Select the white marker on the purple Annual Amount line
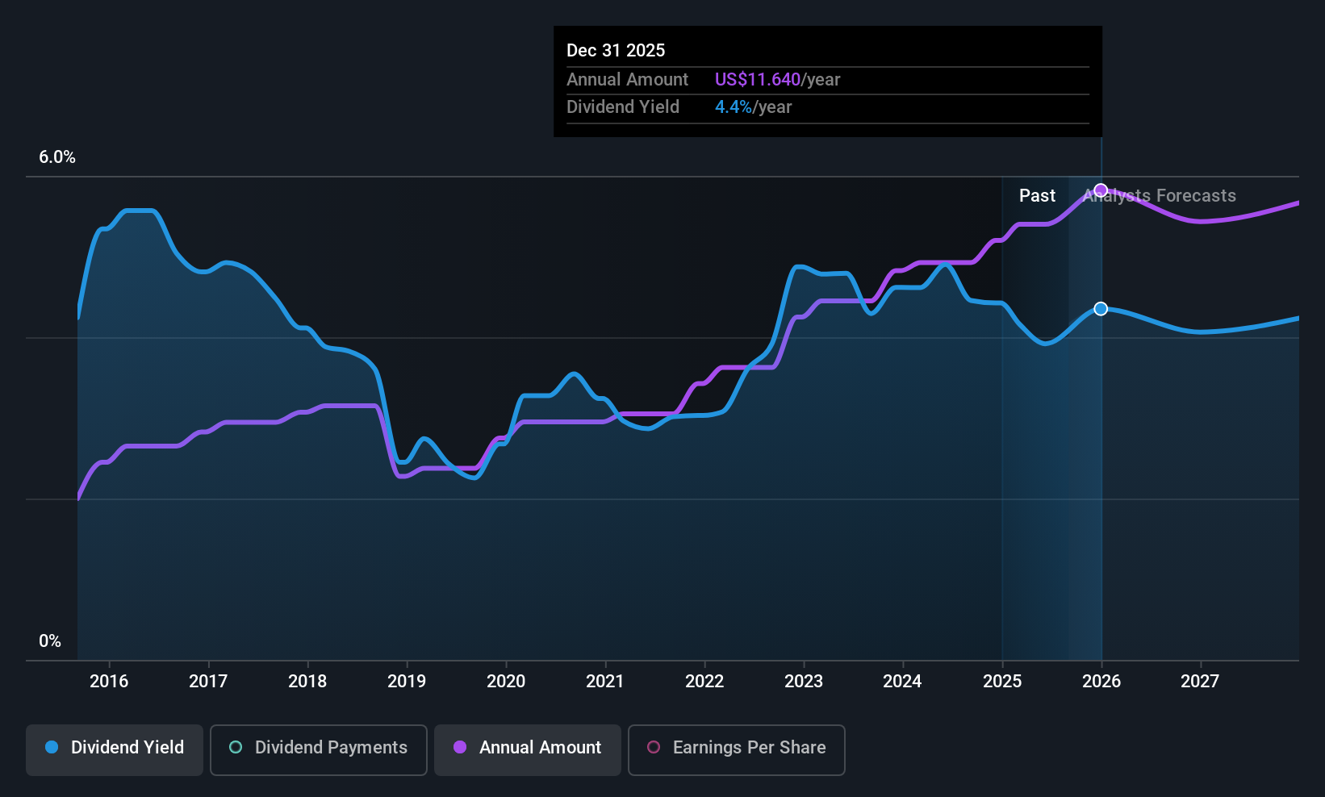1325x797 pixels. pos(1100,190)
